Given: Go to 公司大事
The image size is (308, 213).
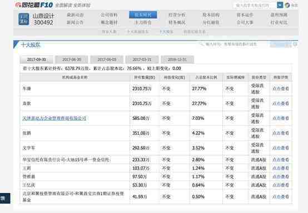Looking at the screenshot, I should point(245,23).
